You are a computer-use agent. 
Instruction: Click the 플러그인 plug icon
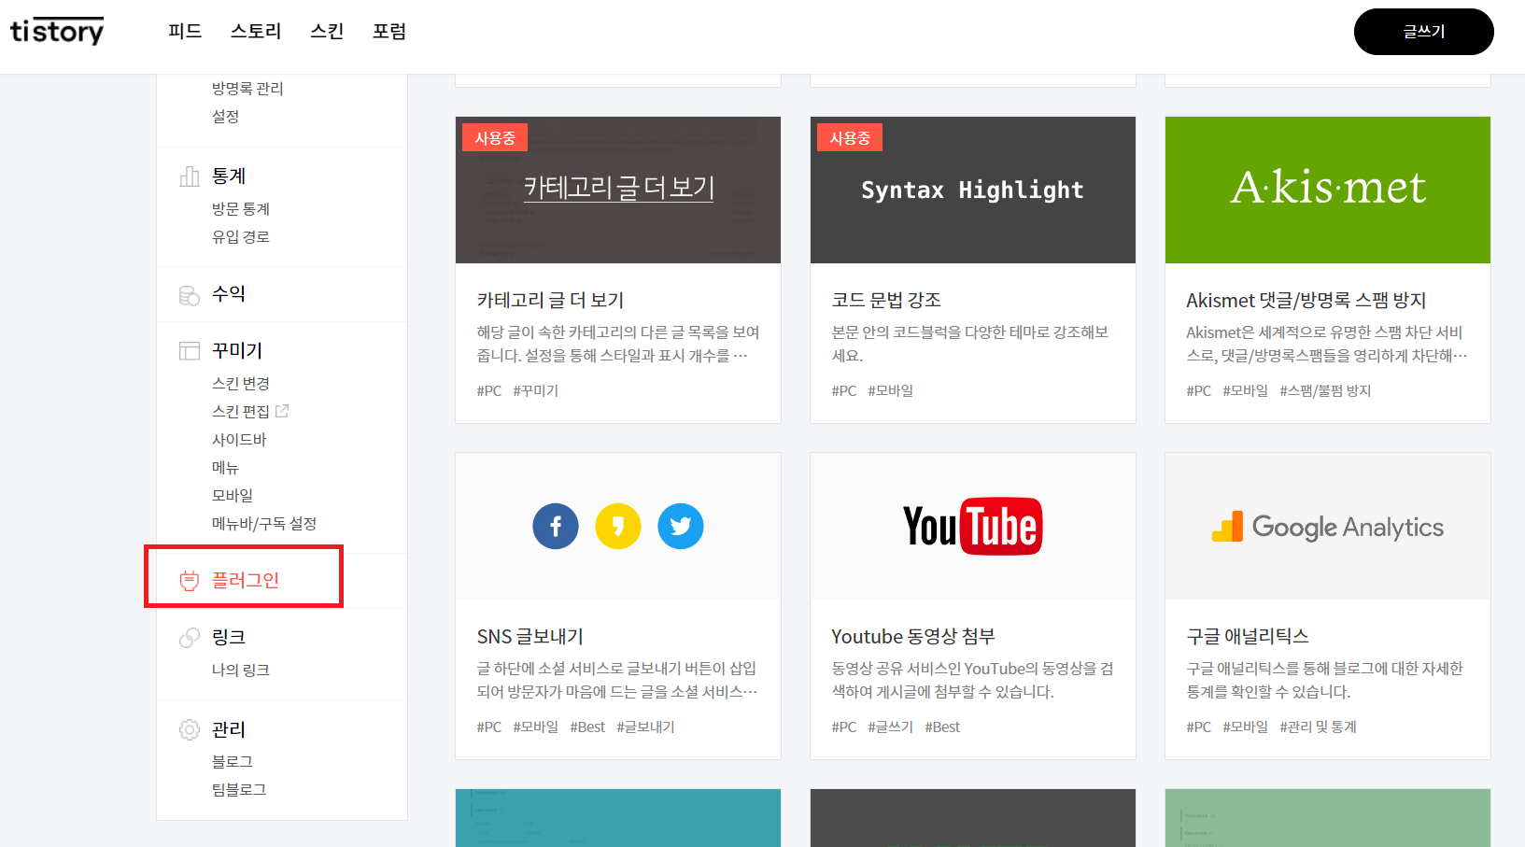pyautogui.click(x=190, y=581)
